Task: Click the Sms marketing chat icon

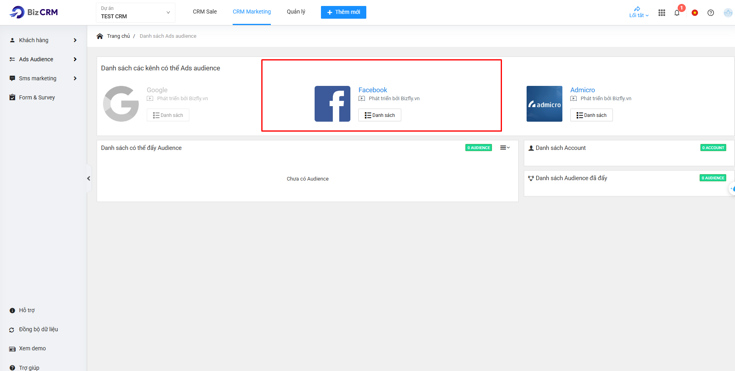Action: (12, 78)
